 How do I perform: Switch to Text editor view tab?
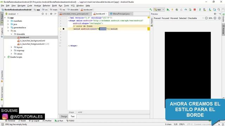click(x=73, y=117)
